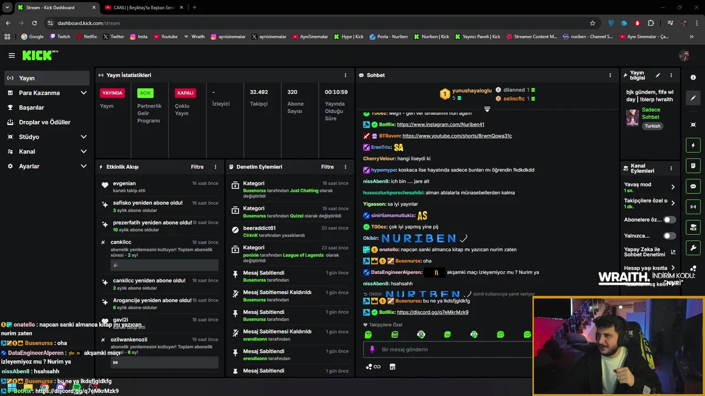Open Hesap yaşı kısıtla chevron
This screenshot has height=396, width=705.
point(673,268)
